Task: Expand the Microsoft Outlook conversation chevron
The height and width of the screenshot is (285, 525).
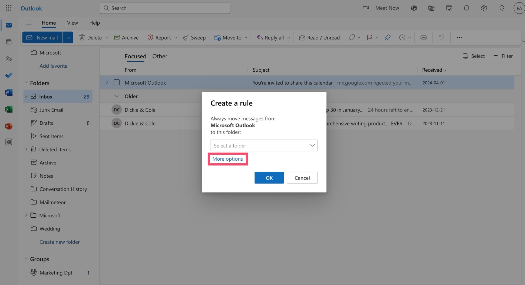Action: tap(107, 82)
